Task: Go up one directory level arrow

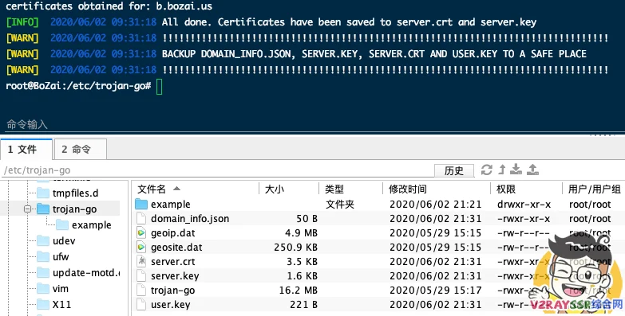Action: [x=502, y=170]
